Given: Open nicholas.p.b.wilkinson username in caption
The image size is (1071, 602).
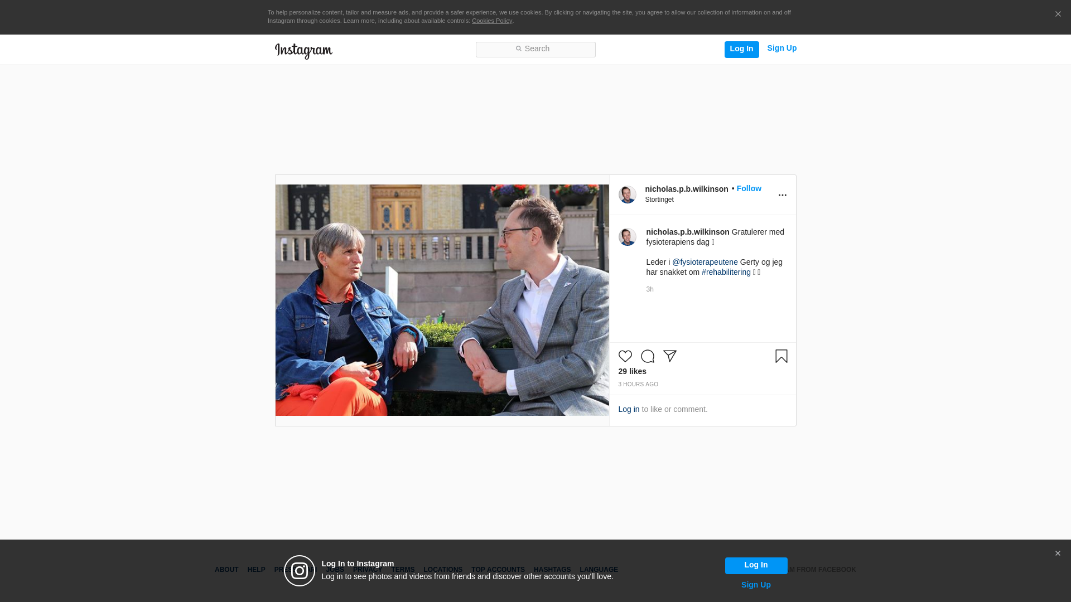Looking at the screenshot, I should (x=688, y=232).
